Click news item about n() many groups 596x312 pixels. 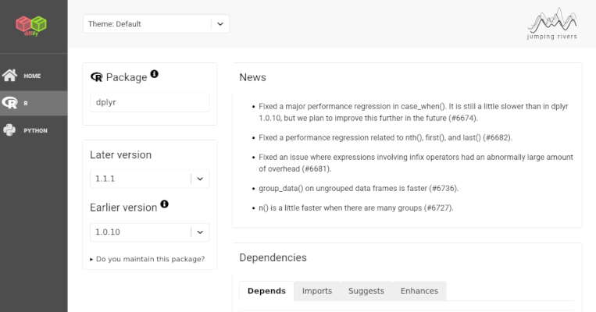pos(355,208)
